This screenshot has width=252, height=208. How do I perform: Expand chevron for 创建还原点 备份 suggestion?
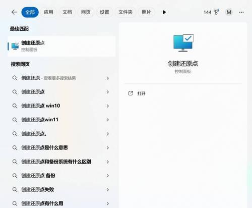pyautogui.click(x=108, y=176)
